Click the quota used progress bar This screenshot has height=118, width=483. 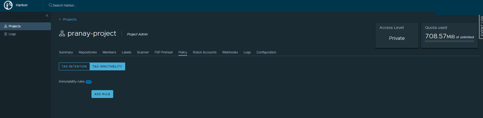449,41
